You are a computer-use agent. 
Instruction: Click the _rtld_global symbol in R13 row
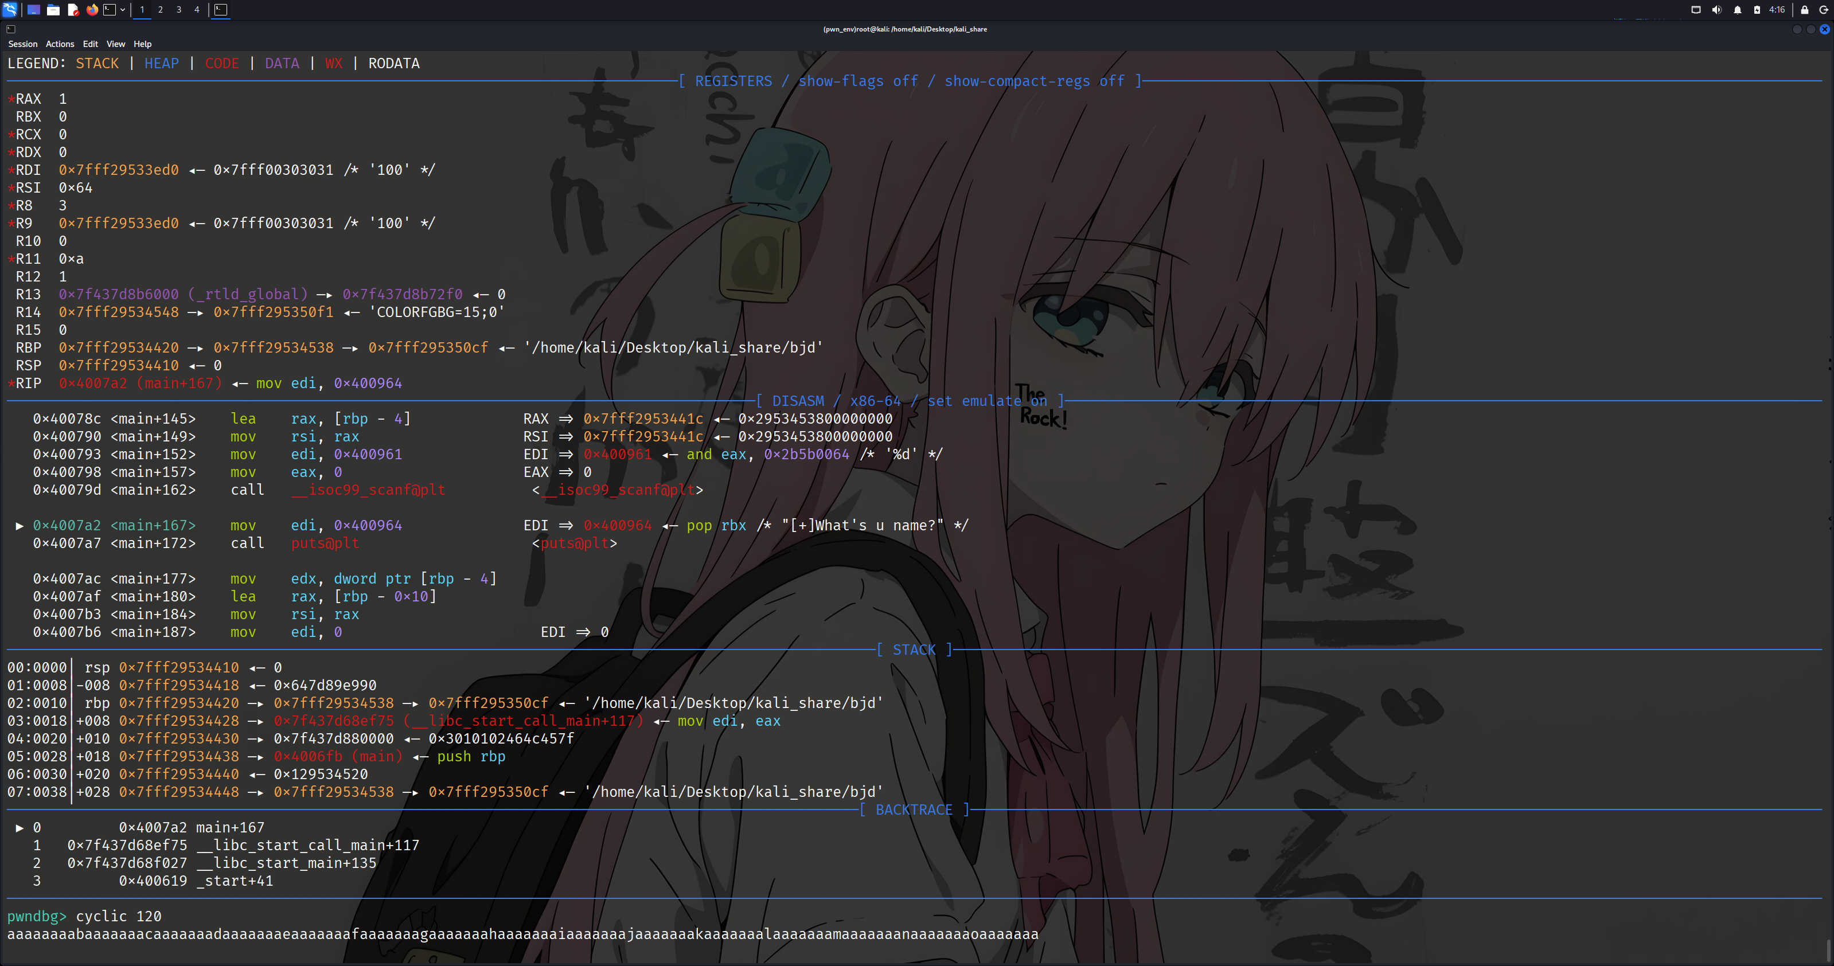click(x=248, y=295)
